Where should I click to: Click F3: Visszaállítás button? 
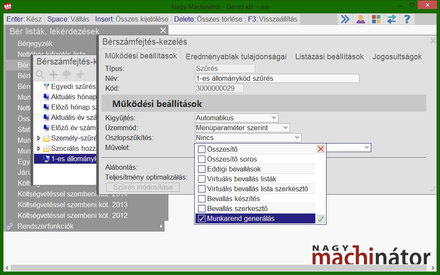pyautogui.click(x=272, y=19)
